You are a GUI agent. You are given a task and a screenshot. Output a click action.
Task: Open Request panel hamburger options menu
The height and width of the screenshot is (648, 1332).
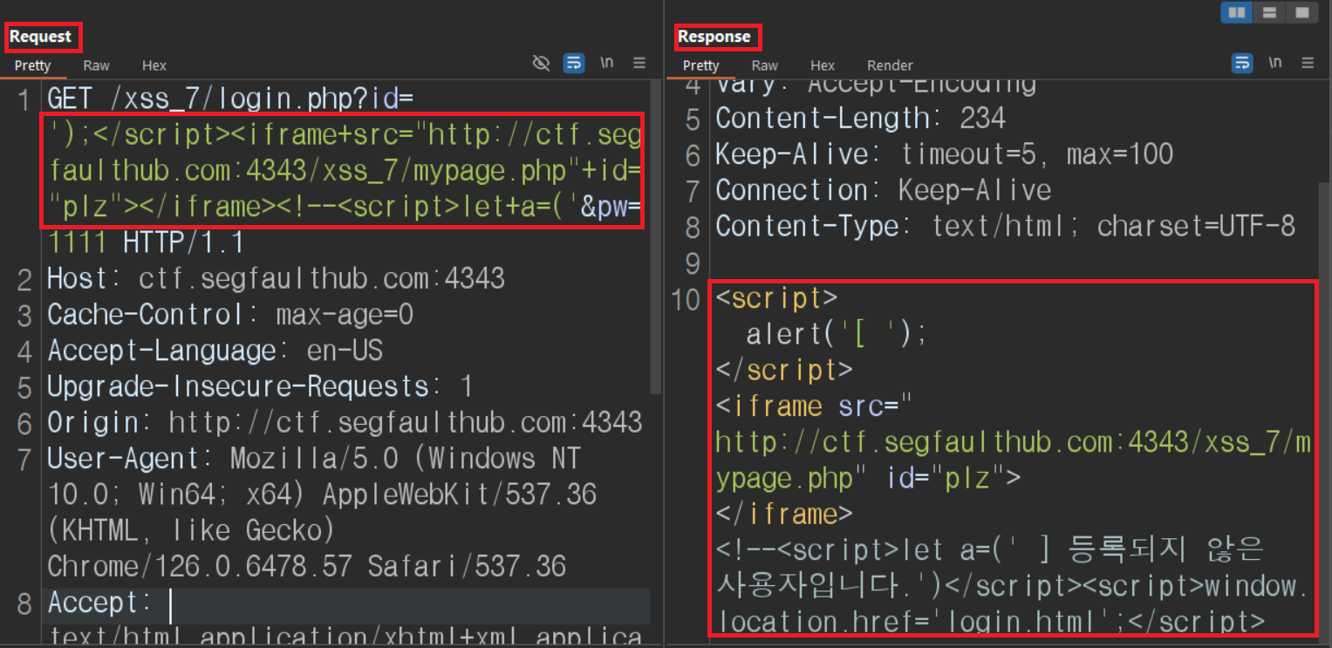[639, 63]
